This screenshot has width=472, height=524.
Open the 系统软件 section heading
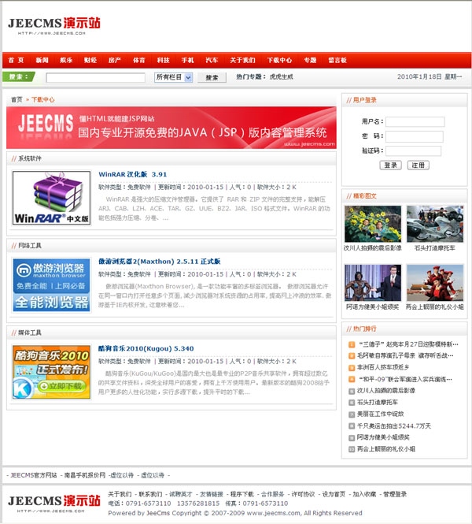tap(30, 158)
